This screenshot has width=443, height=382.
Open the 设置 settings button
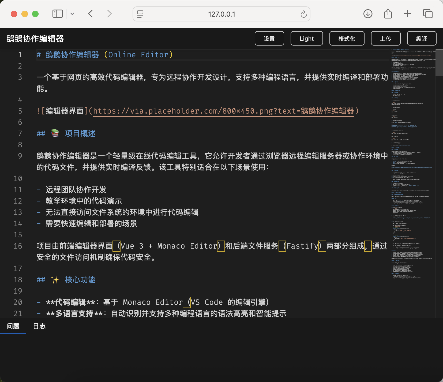coord(269,39)
